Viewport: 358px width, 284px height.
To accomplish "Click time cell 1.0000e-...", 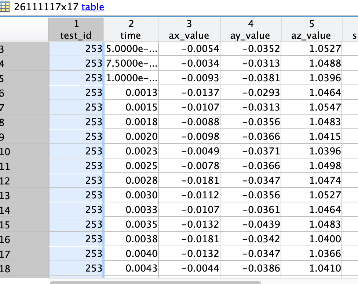I will (131, 78).
